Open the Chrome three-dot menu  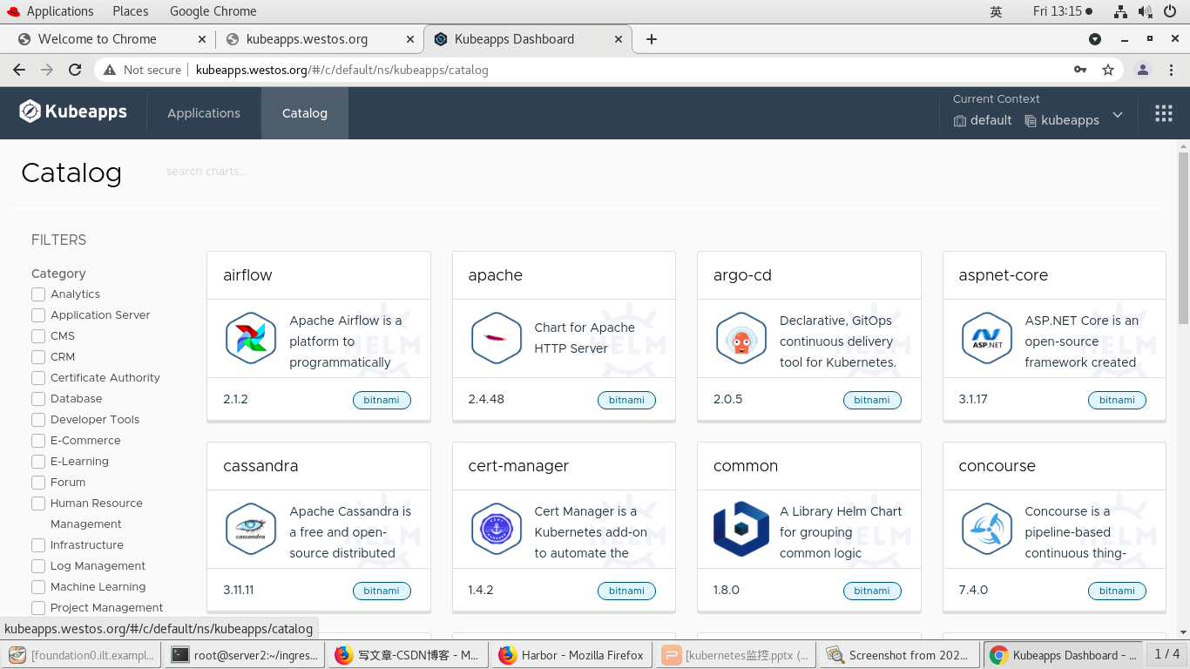pos(1171,70)
